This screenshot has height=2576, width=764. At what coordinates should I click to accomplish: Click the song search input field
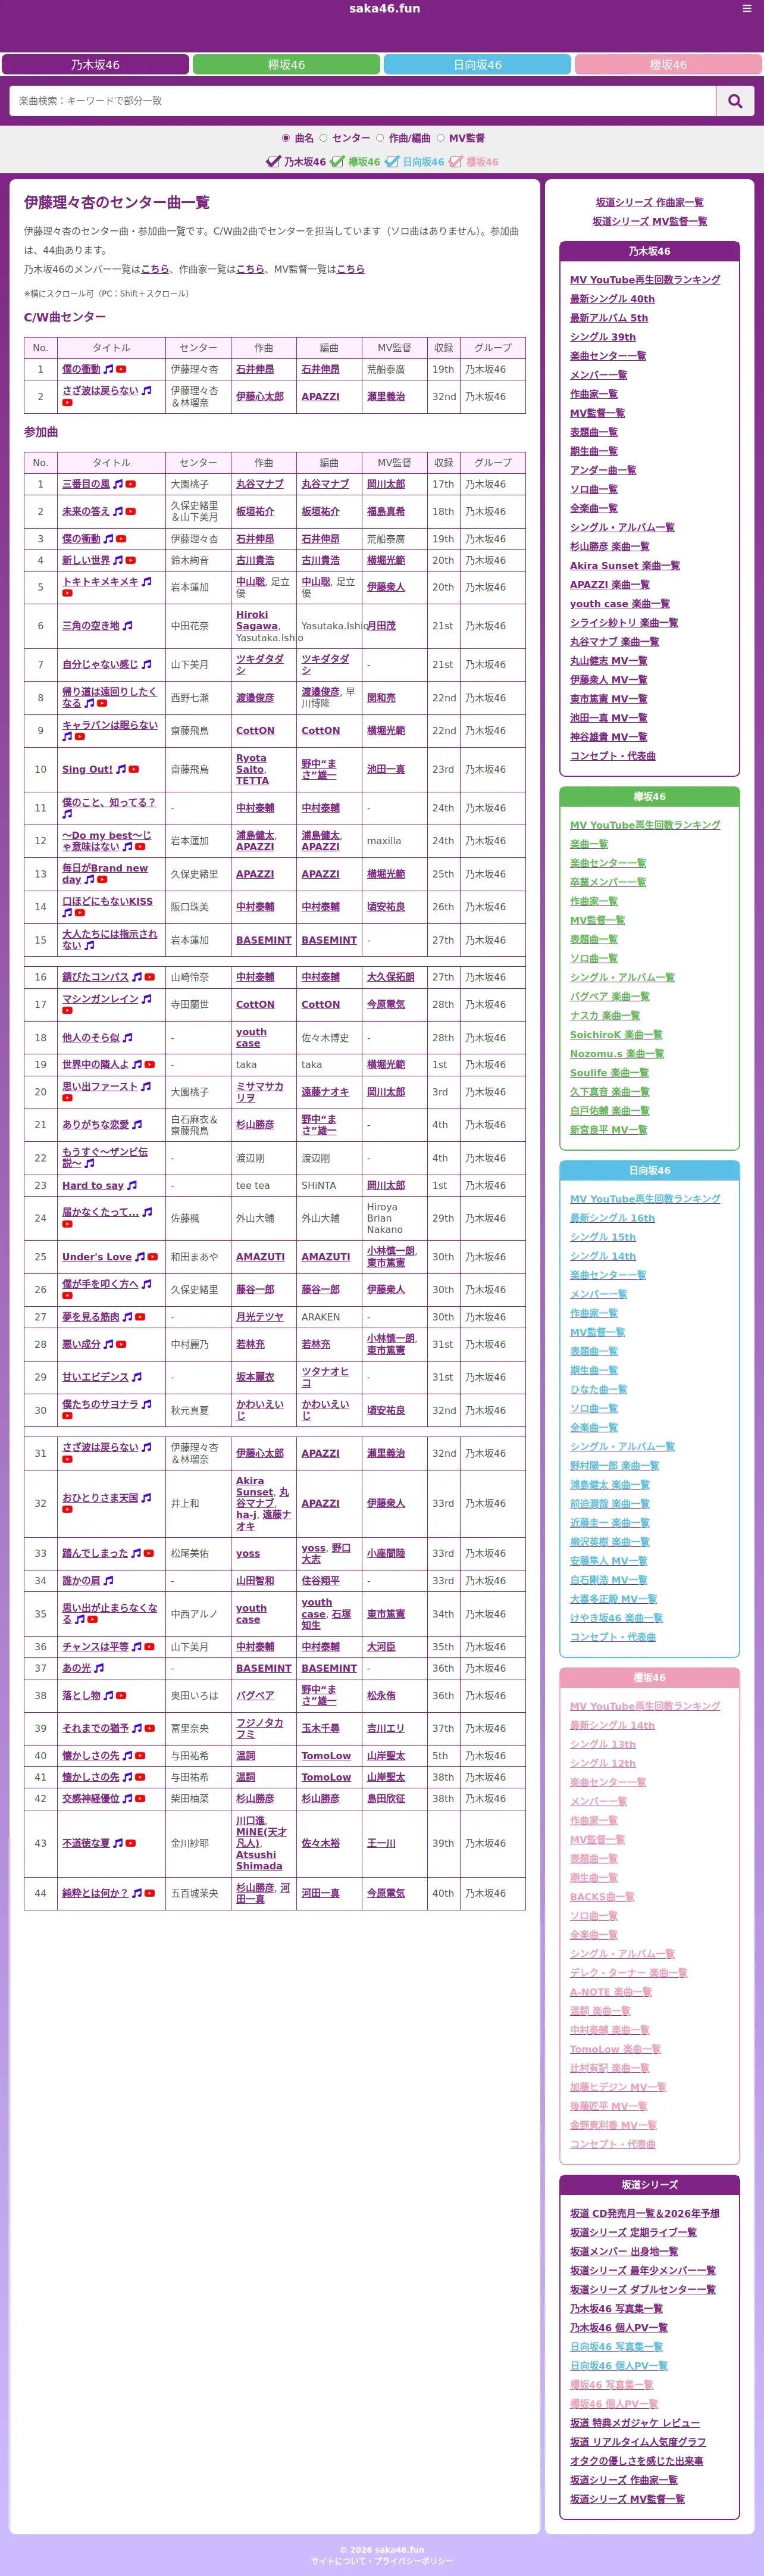(x=363, y=101)
